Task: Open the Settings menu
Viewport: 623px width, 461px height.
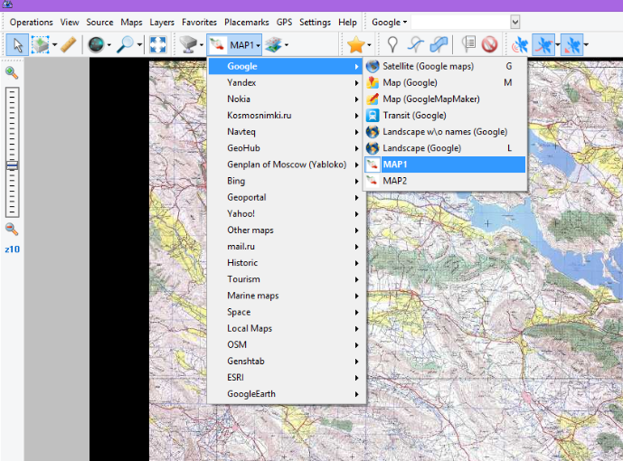Action: click(x=315, y=22)
